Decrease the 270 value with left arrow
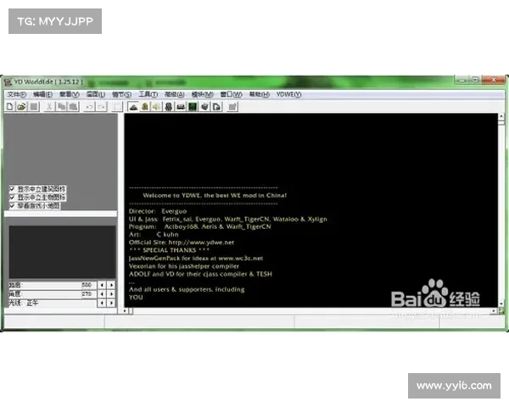509x407 pixels. (103, 294)
